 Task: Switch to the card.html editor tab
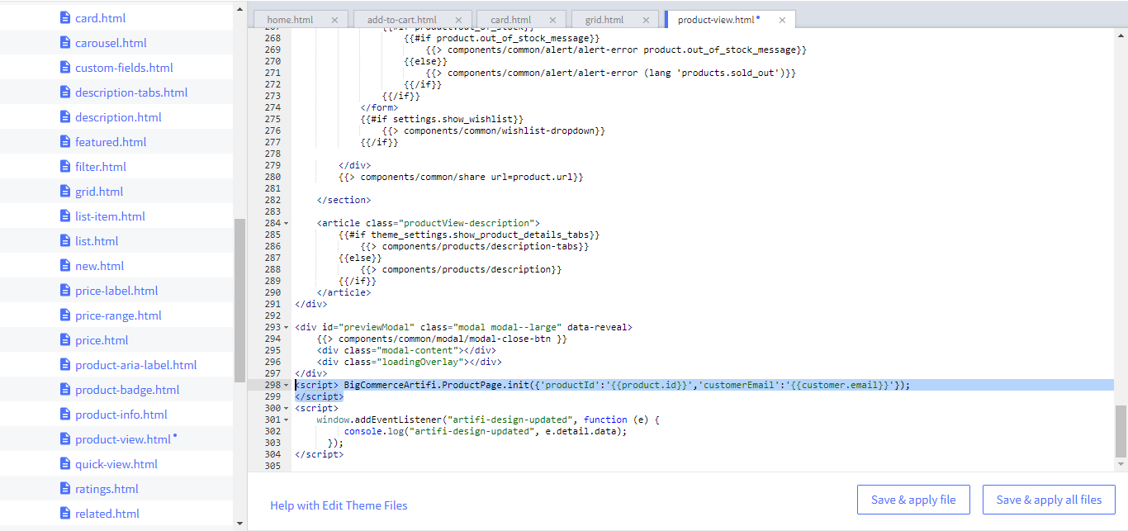[510, 20]
